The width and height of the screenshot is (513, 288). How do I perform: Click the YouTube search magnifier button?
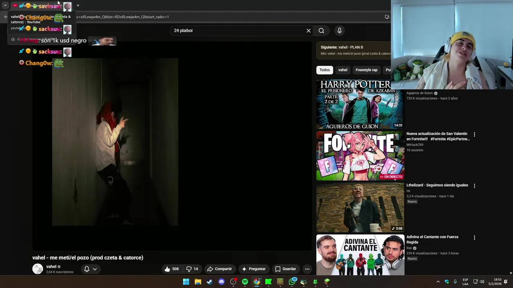pos(321,30)
